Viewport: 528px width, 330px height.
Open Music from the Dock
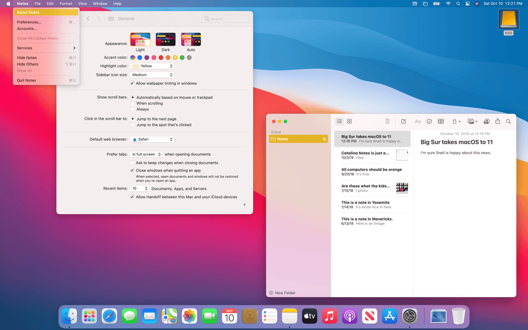tap(330, 316)
